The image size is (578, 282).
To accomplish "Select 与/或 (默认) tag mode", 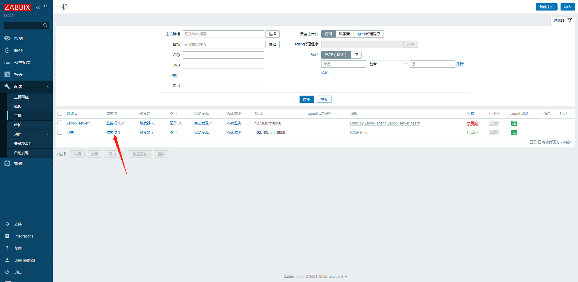I will 336,55.
